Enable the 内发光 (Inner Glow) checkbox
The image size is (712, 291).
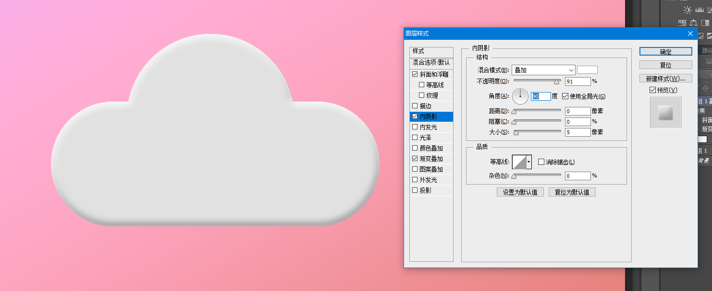pos(415,127)
